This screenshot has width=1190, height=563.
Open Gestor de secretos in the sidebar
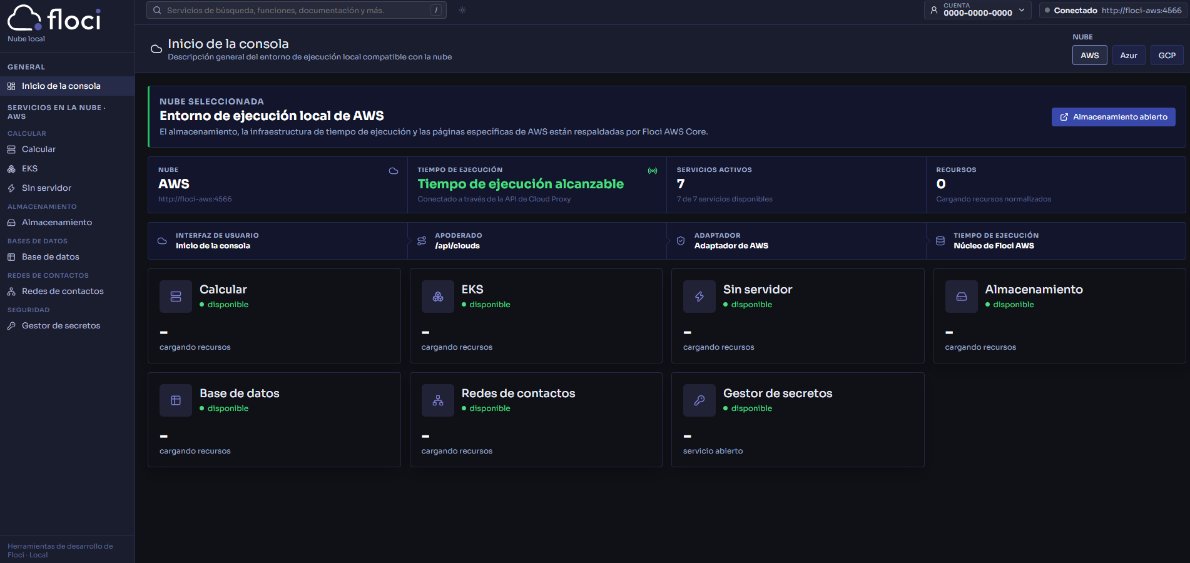pyautogui.click(x=67, y=326)
